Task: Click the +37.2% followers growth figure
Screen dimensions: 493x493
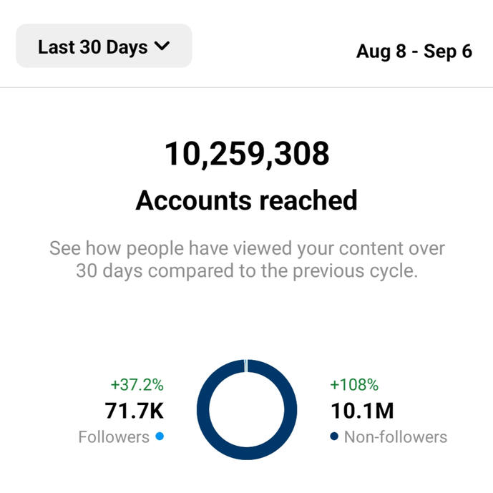Action: pyautogui.click(x=137, y=385)
